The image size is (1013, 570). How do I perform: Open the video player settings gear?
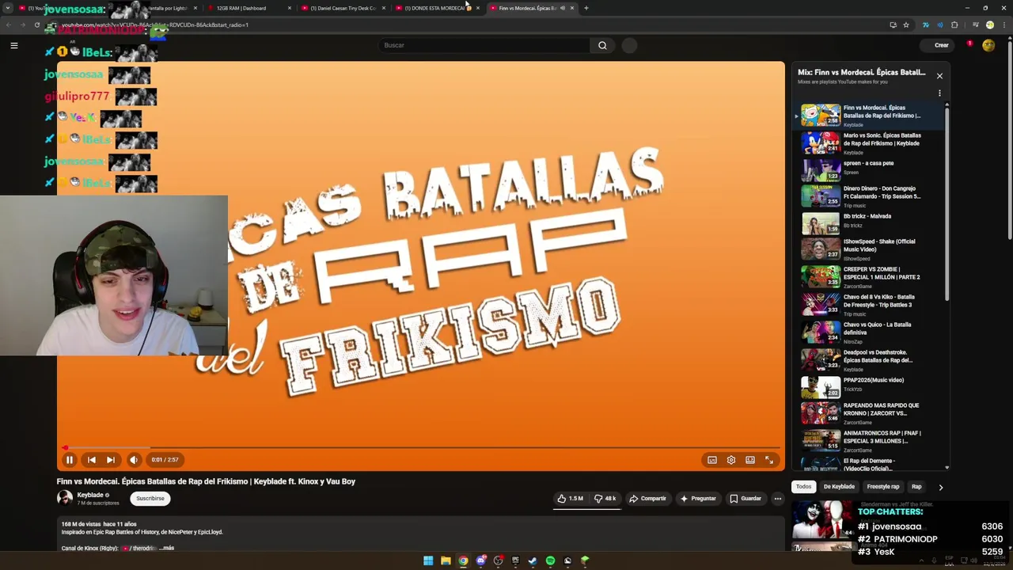[730, 459]
